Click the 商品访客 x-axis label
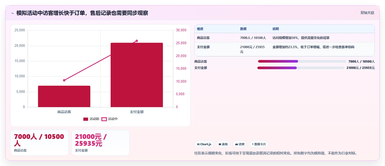This screenshot has height=166, width=385. (64, 112)
